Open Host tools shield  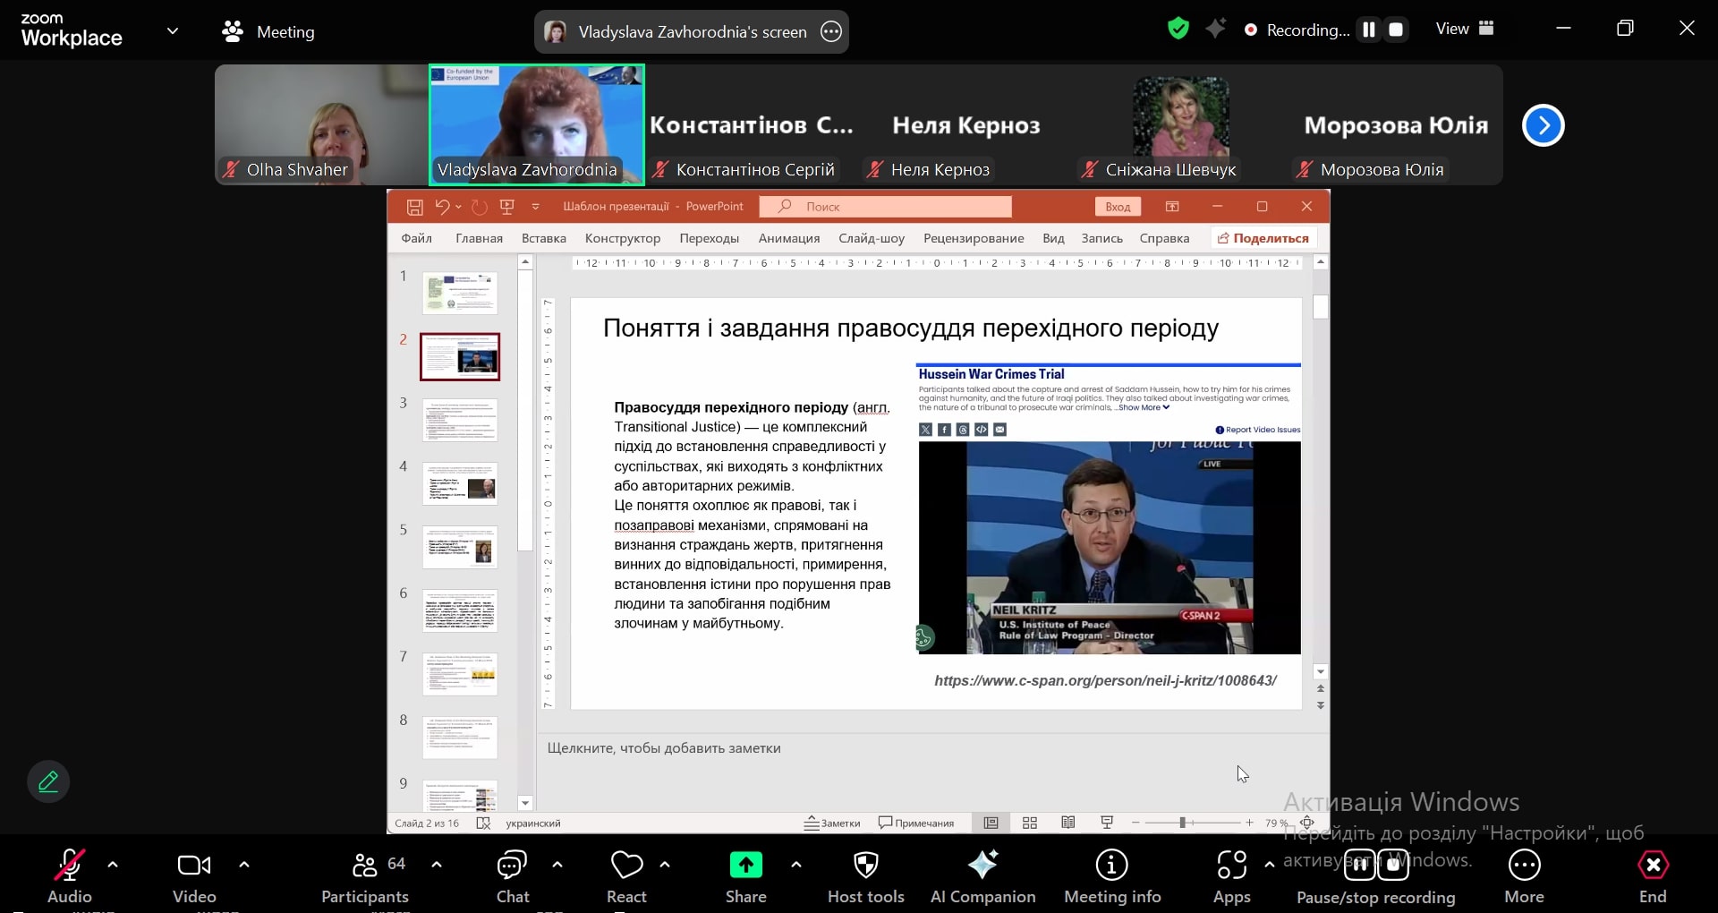pos(866,877)
